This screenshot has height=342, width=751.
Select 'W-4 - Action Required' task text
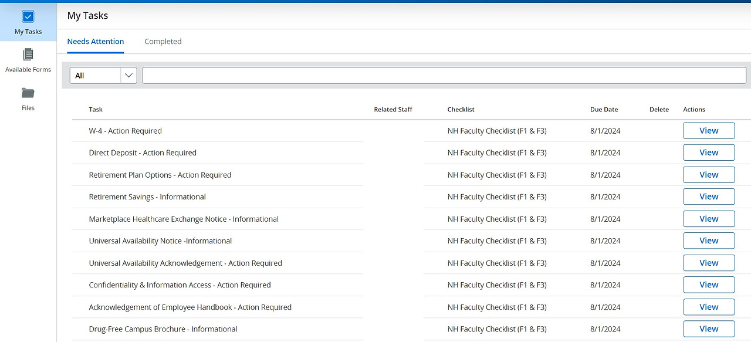pyautogui.click(x=125, y=131)
